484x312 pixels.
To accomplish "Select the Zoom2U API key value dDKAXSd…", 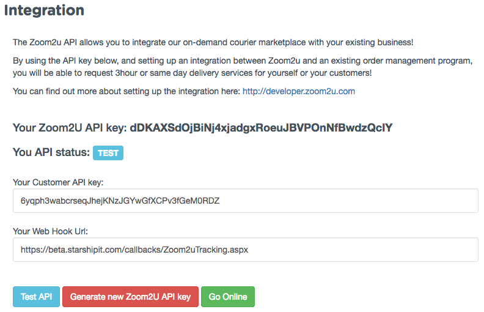I will coord(261,128).
